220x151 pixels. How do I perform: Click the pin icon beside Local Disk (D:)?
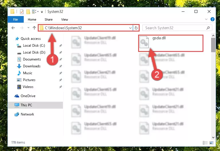(x=60, y=52)
